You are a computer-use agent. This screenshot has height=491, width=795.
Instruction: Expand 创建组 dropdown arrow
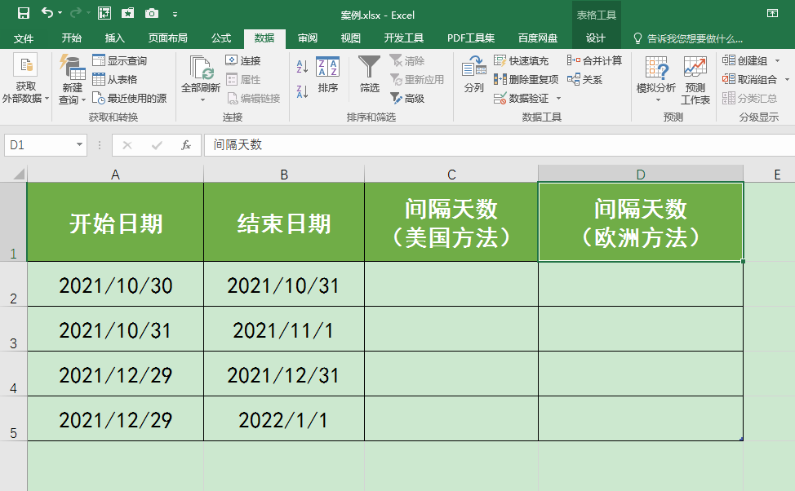[777, 61]
